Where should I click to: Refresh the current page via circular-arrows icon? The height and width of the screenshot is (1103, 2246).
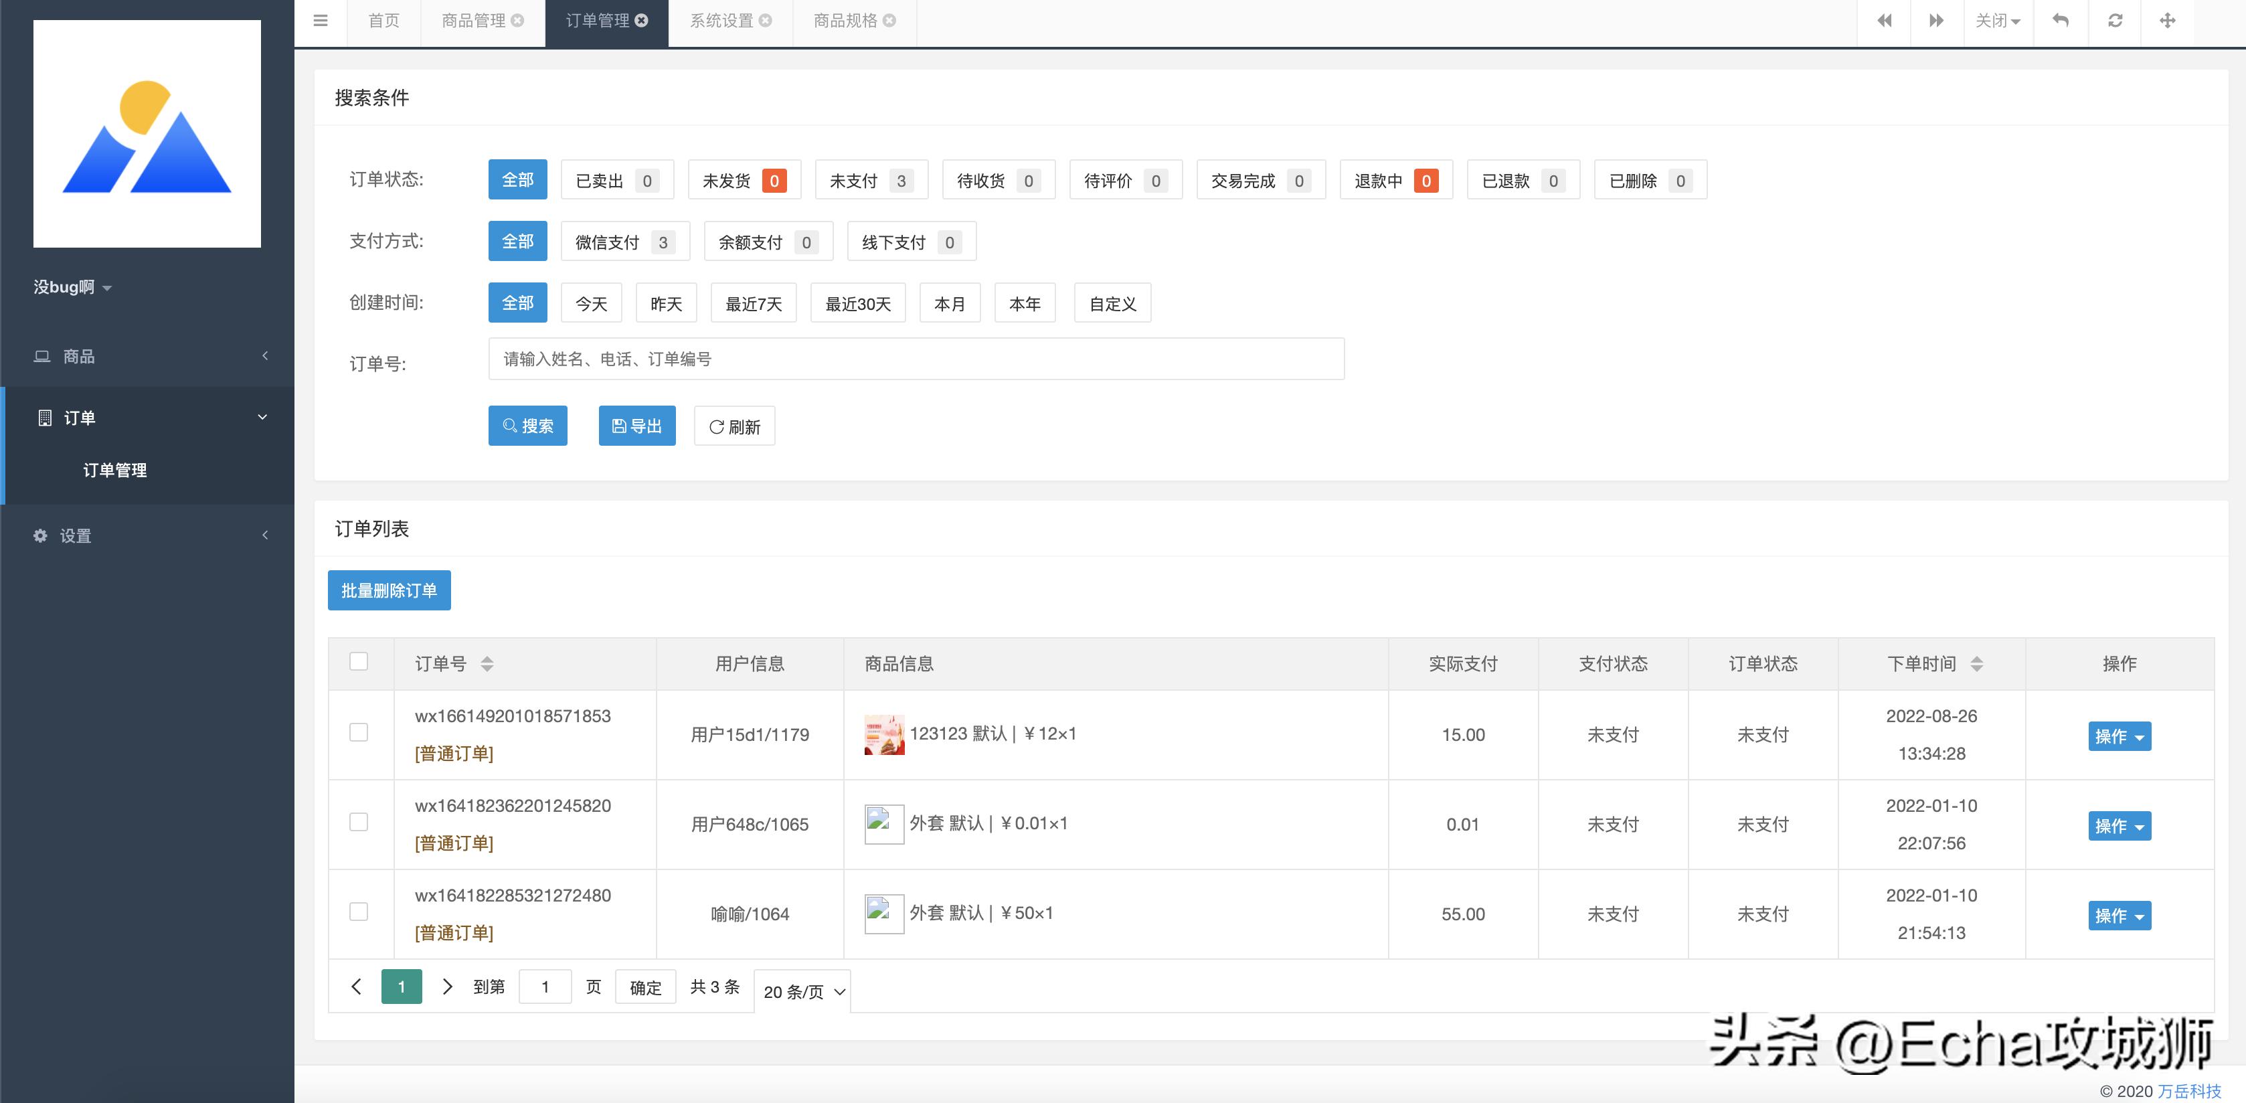tap(2114, 20)
